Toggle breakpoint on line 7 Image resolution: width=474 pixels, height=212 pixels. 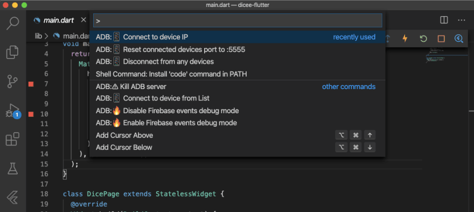(x=31, y=84)
